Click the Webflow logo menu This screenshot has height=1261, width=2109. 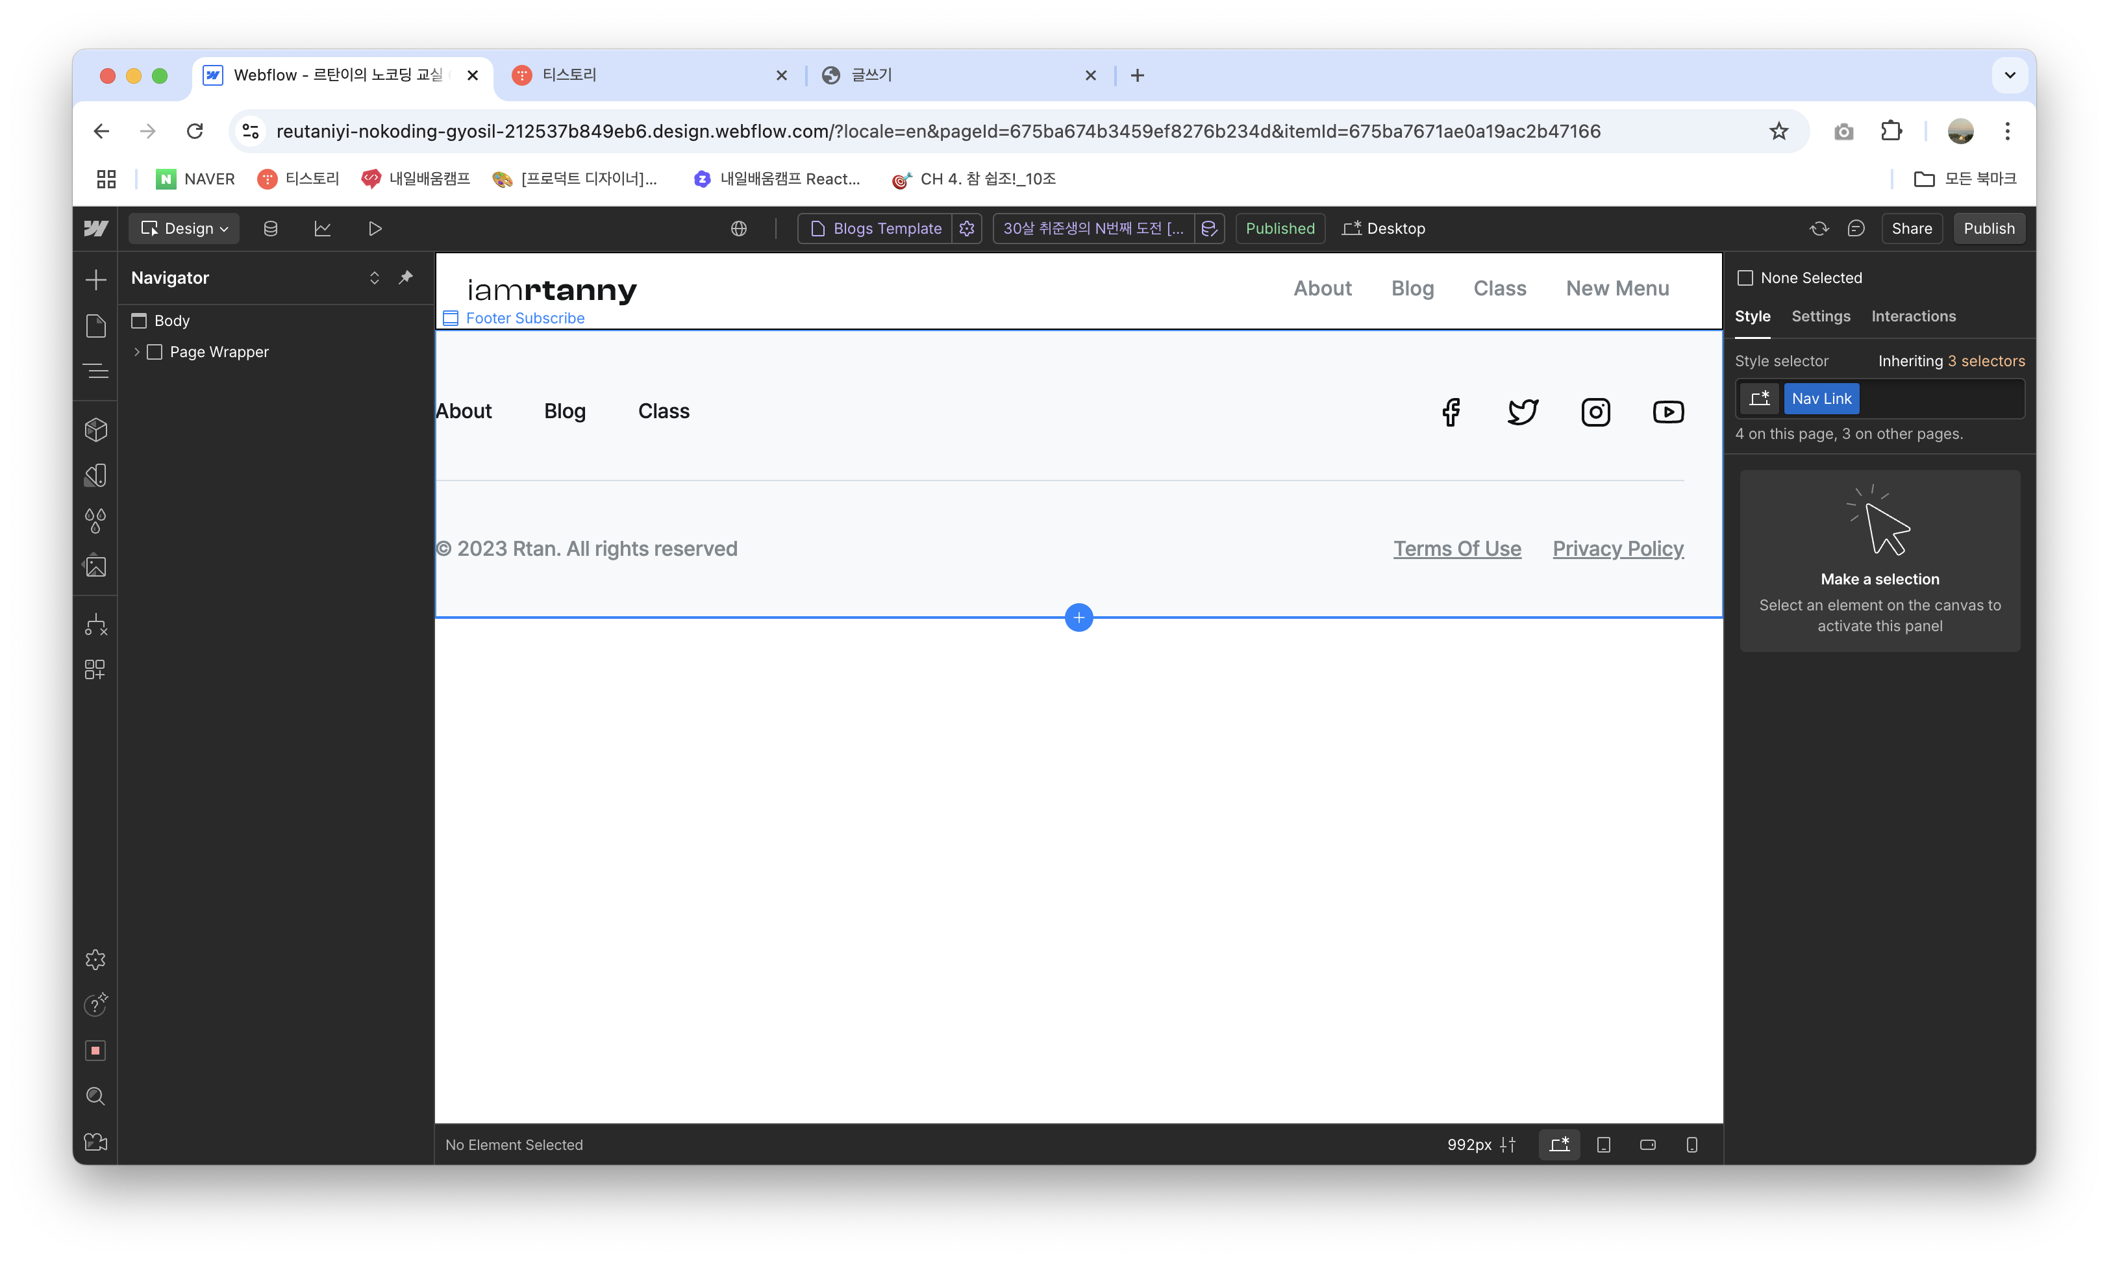[96, 229]
